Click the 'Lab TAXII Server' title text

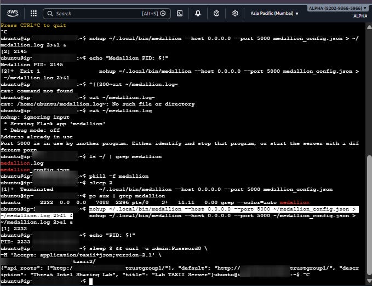(181, 275)
